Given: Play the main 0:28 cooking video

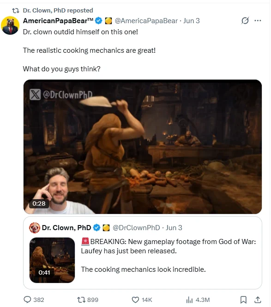Looking at the screenshot, I should [143, 147].
